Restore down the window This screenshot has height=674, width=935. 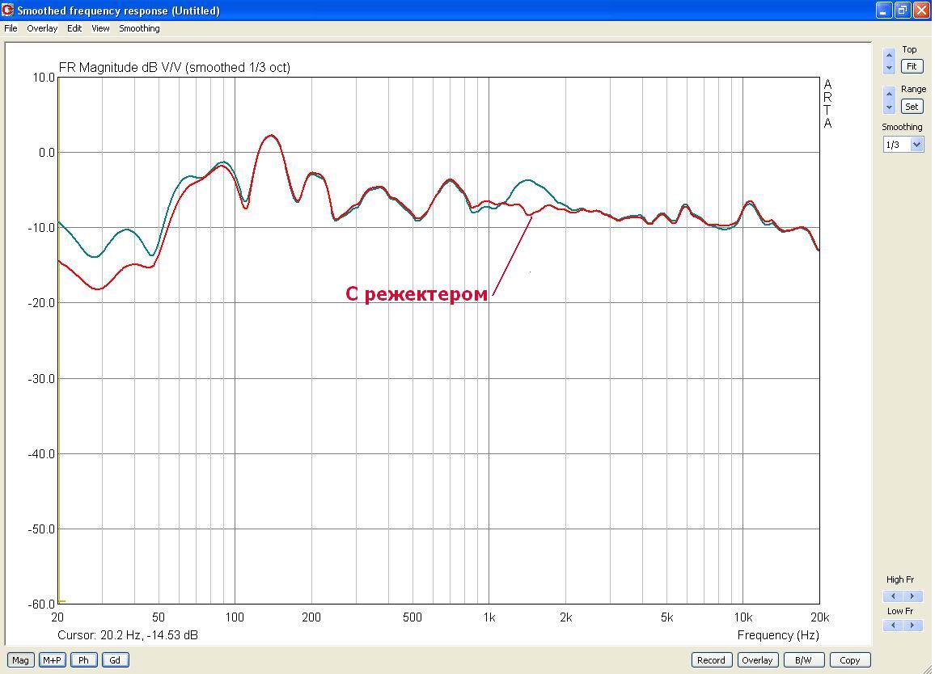903,11
